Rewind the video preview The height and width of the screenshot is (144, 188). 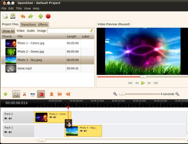137,83
